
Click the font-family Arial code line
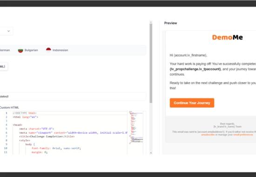(x=56, y=148)
